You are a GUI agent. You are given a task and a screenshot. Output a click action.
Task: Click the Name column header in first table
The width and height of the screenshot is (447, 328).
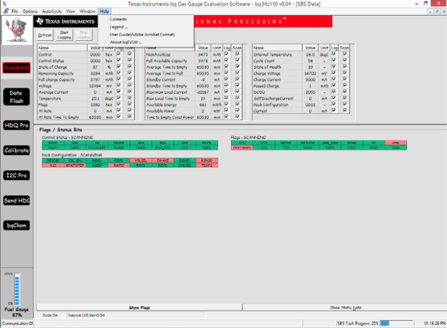click(62, 47)
